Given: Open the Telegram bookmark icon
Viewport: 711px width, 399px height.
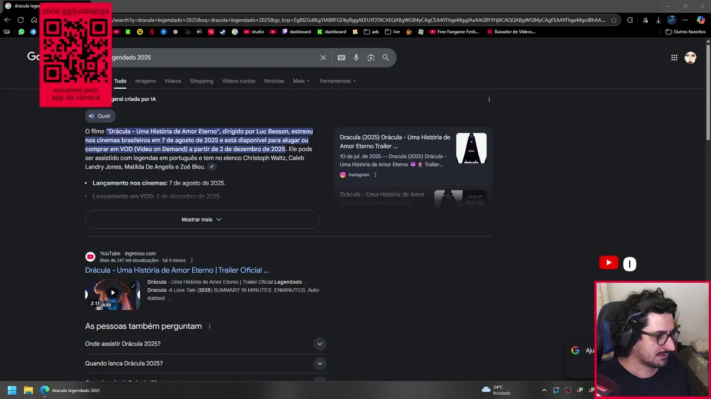Looking at the screenshot, I should (33, 32).
